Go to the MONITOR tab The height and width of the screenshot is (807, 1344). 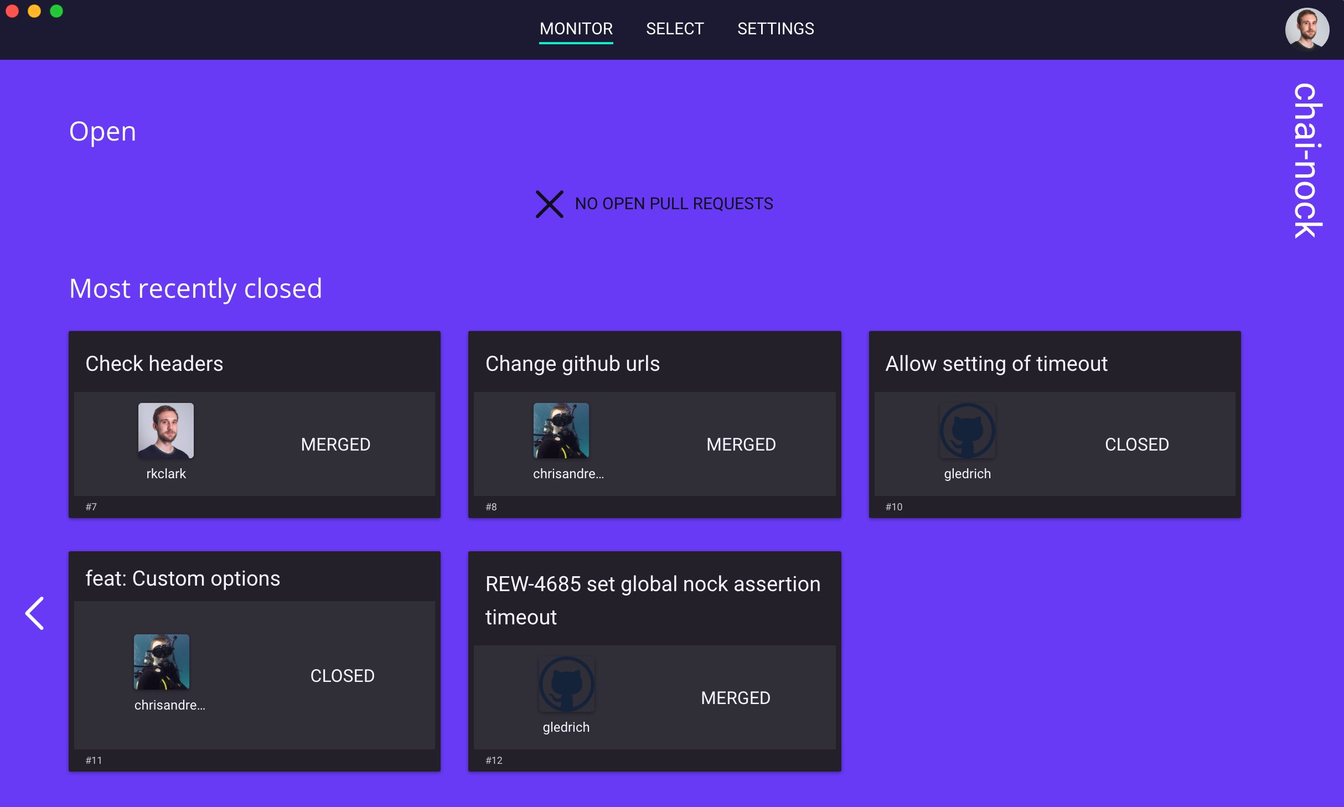tap(576, 29)
